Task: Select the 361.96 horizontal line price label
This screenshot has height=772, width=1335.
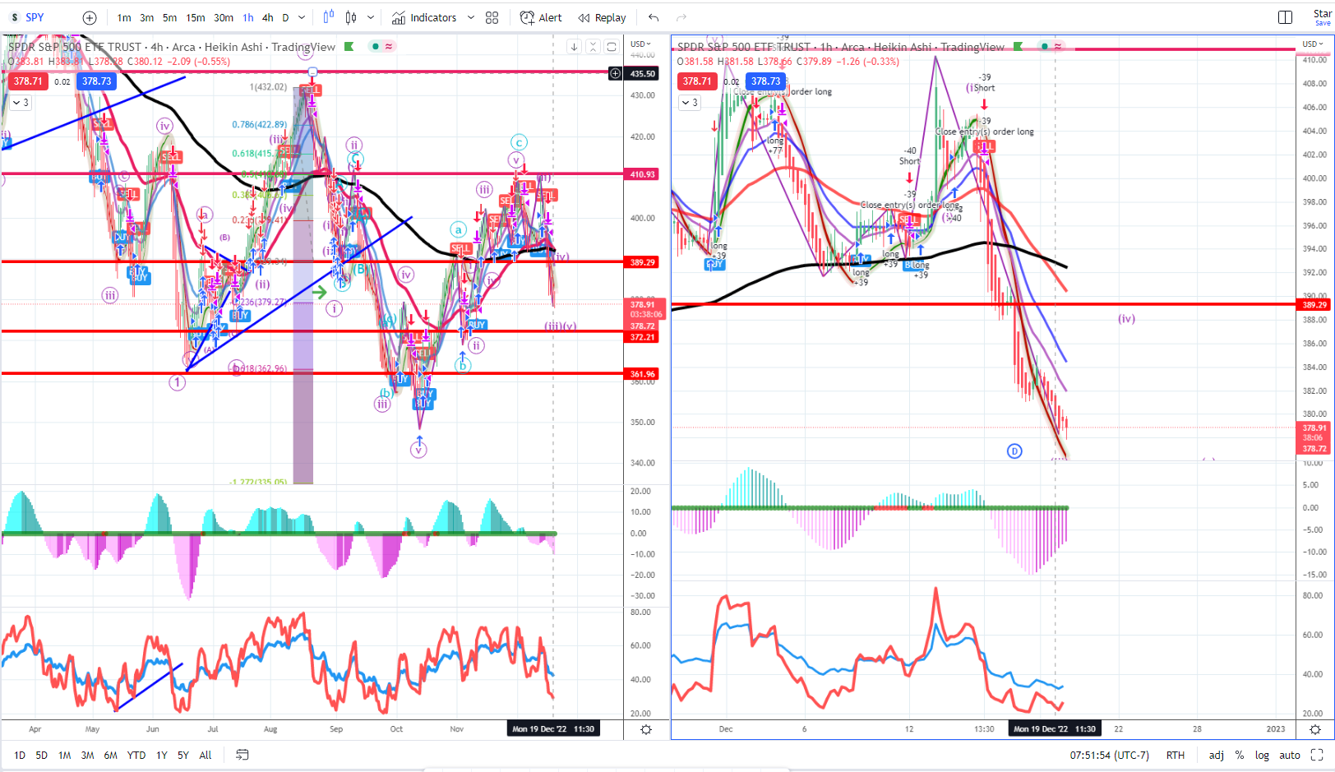Action: coord(643,374)
